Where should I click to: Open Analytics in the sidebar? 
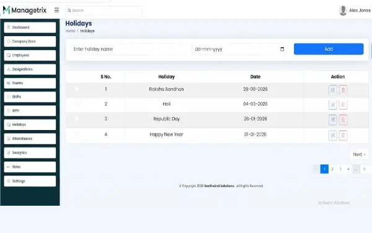point(30,153)
